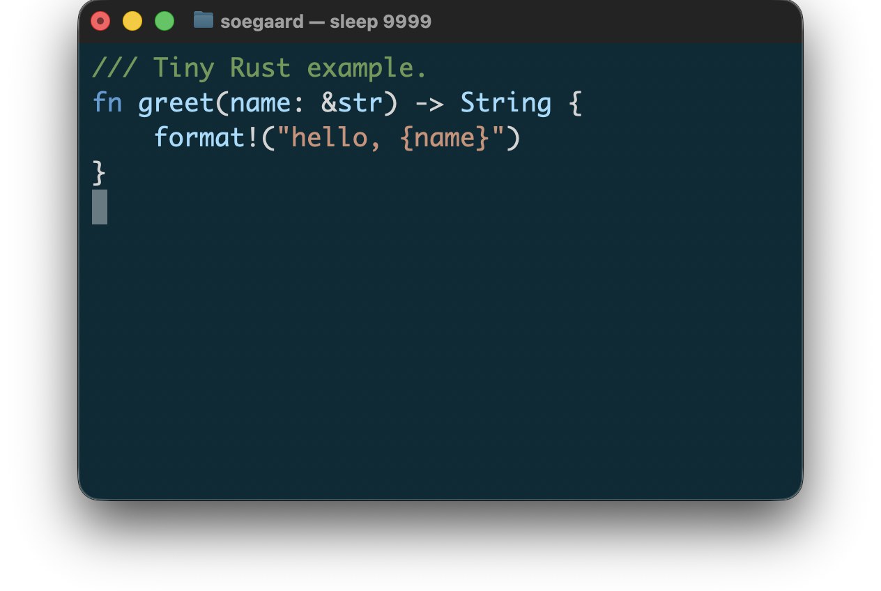The image size is (881, 591).
Task: Click the folder proxy icon in title bar
Action: point(203,20)
